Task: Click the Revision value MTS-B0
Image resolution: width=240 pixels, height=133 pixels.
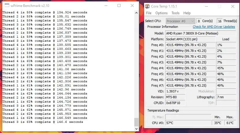Action: click(x=175, y=97)
